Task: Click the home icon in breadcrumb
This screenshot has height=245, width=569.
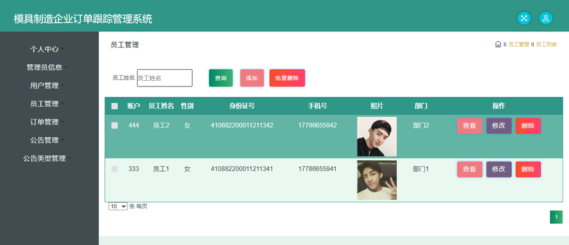Action: pyautogui.click(x=498, y=44)
